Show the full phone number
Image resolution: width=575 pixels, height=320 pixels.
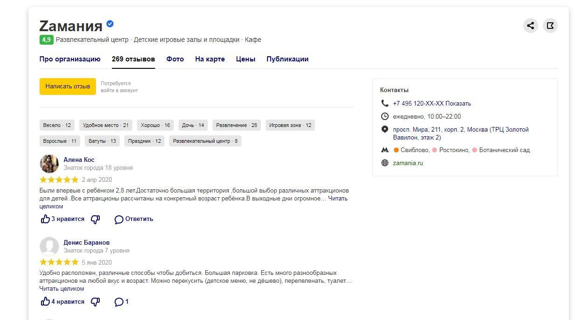(458, 104)
